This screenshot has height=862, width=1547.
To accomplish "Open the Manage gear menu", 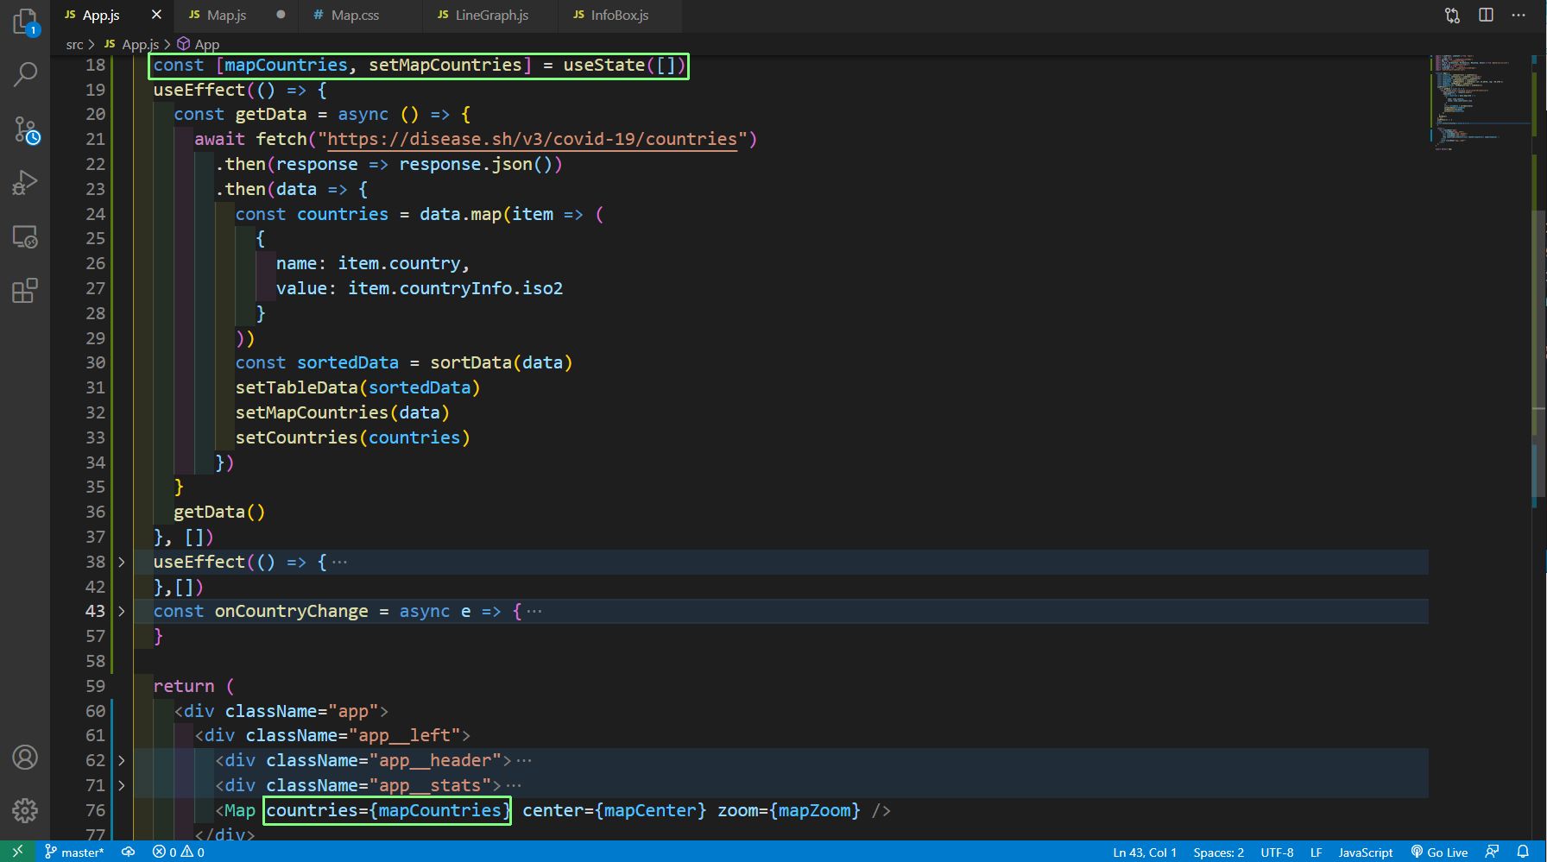I will coord(25,810).
